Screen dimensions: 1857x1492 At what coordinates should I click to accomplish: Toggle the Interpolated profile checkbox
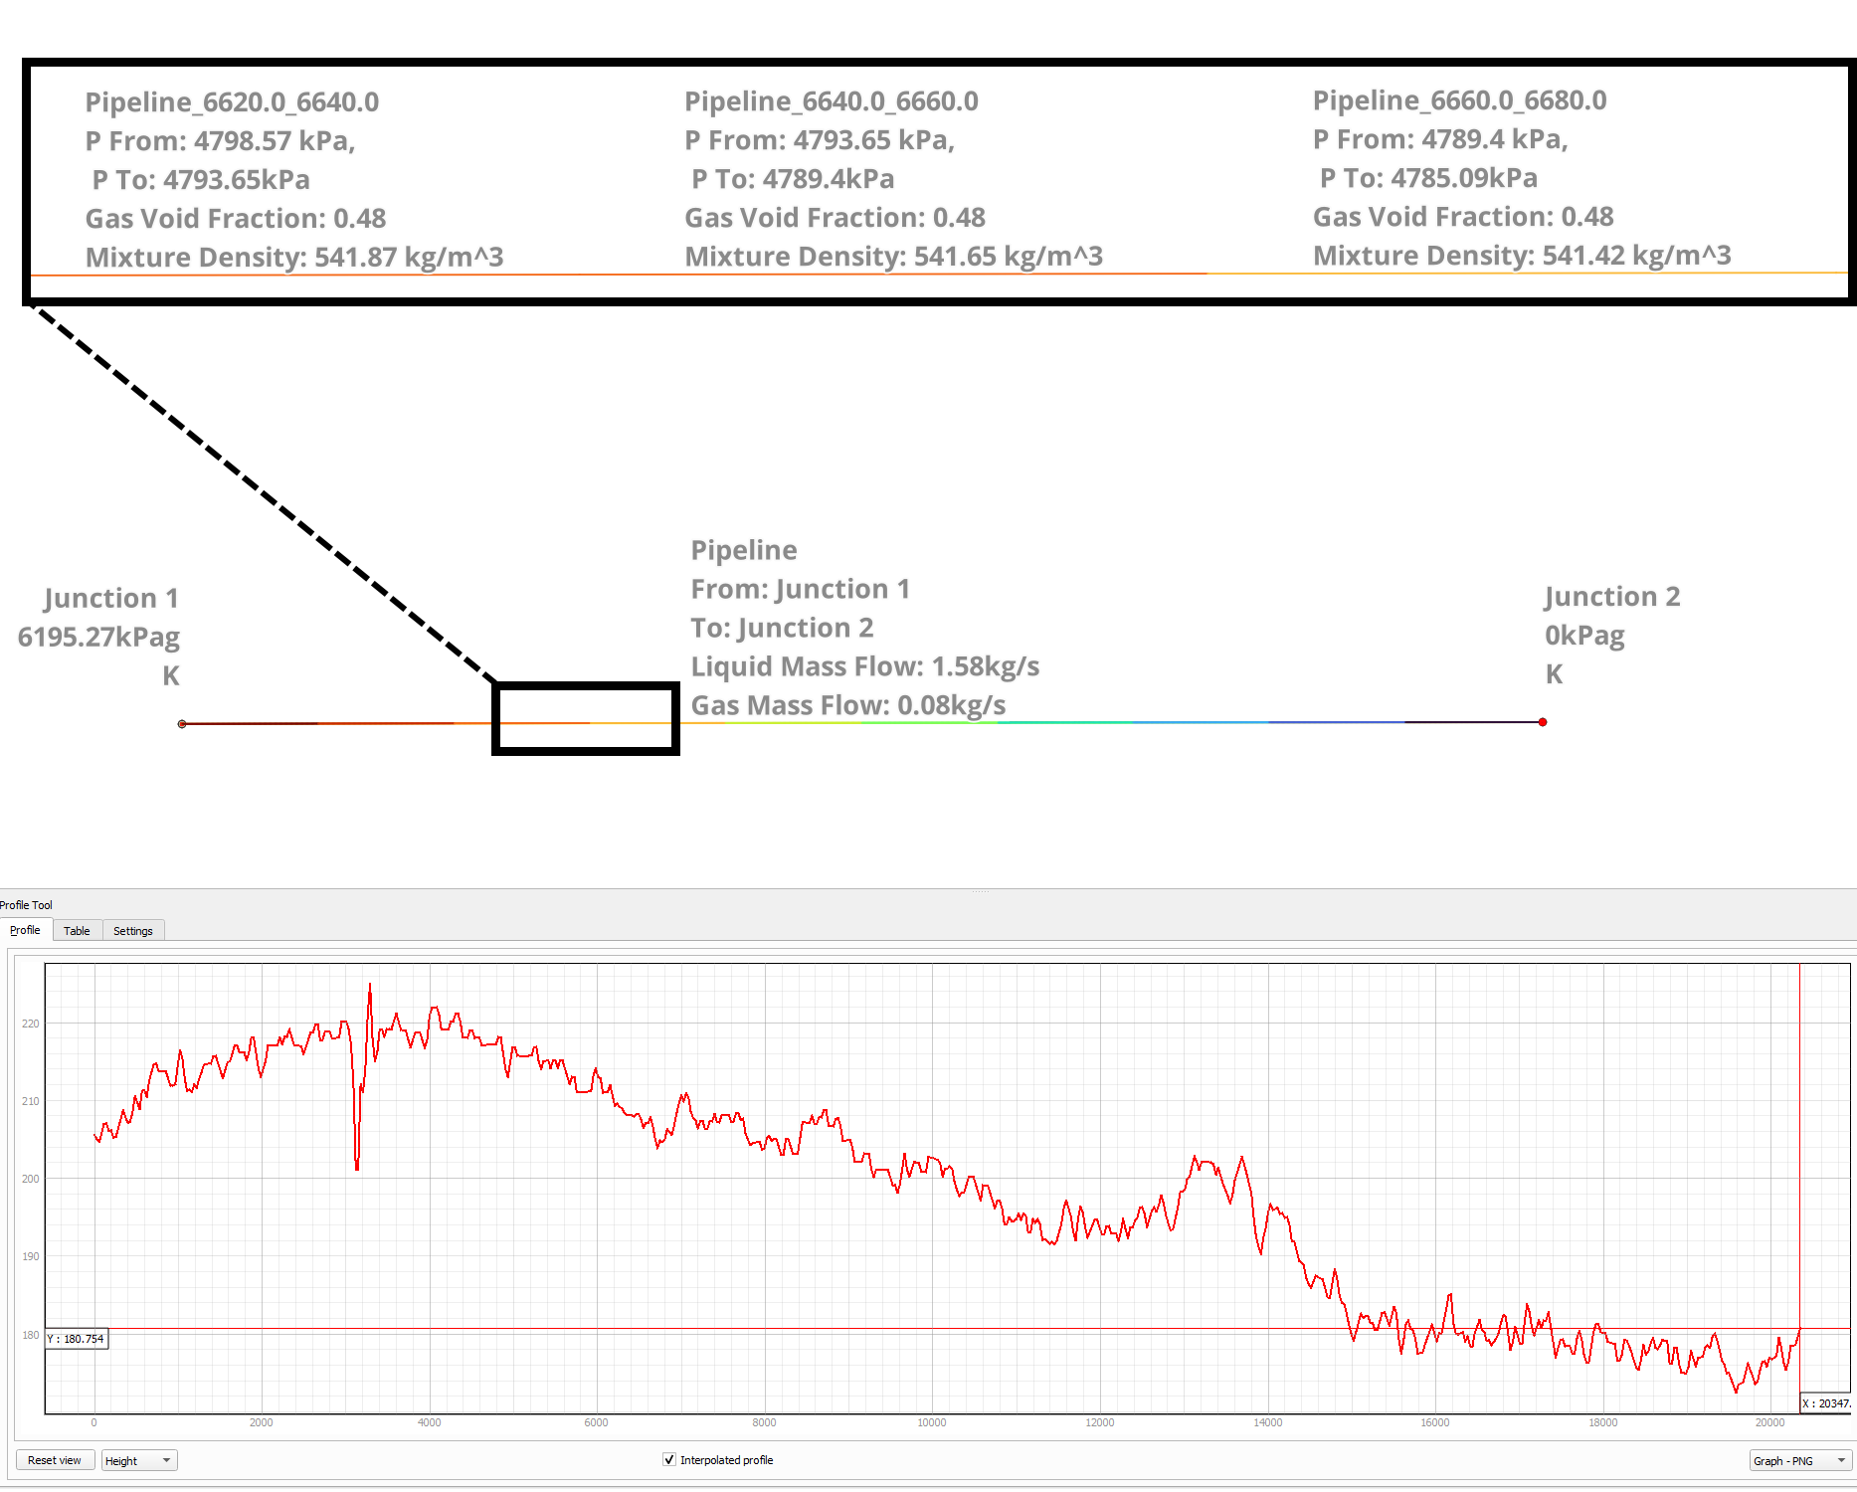tap(669, 1460)
